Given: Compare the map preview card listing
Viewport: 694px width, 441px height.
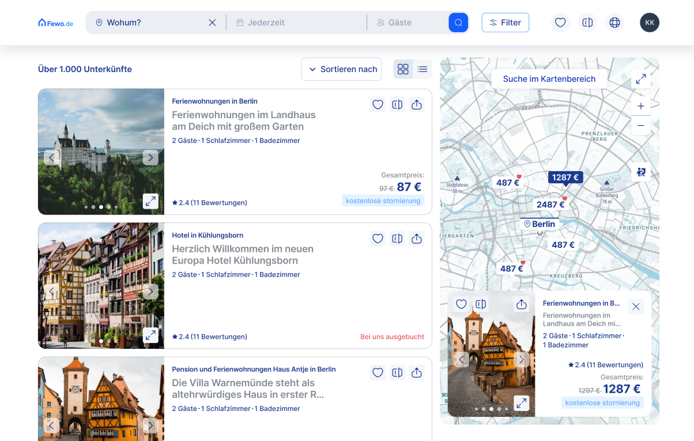Looking at the screenshot, I should point(481,304).
